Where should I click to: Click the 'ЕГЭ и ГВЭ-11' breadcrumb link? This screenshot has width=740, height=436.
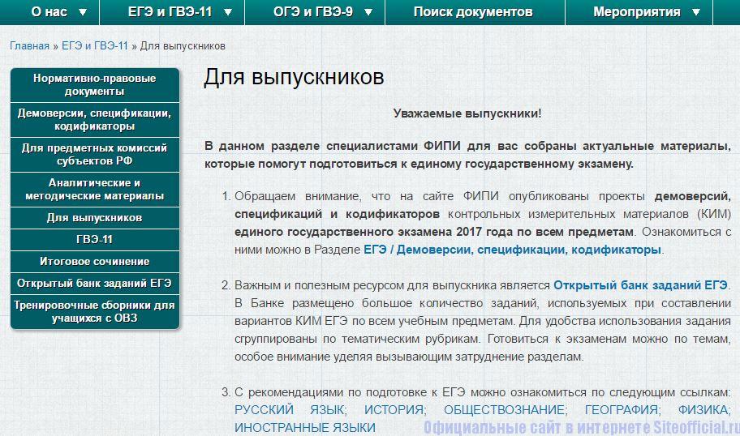[94, 46]
